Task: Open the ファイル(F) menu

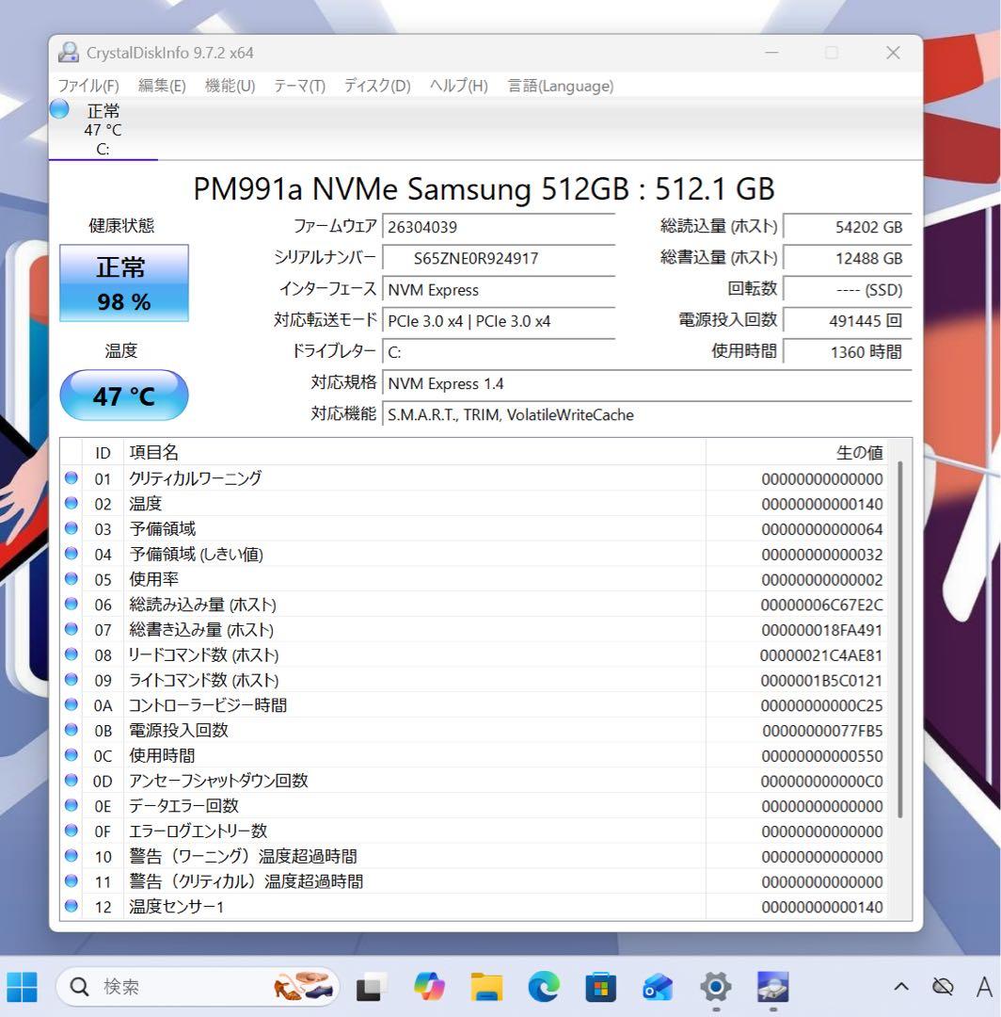Action: 89,86
